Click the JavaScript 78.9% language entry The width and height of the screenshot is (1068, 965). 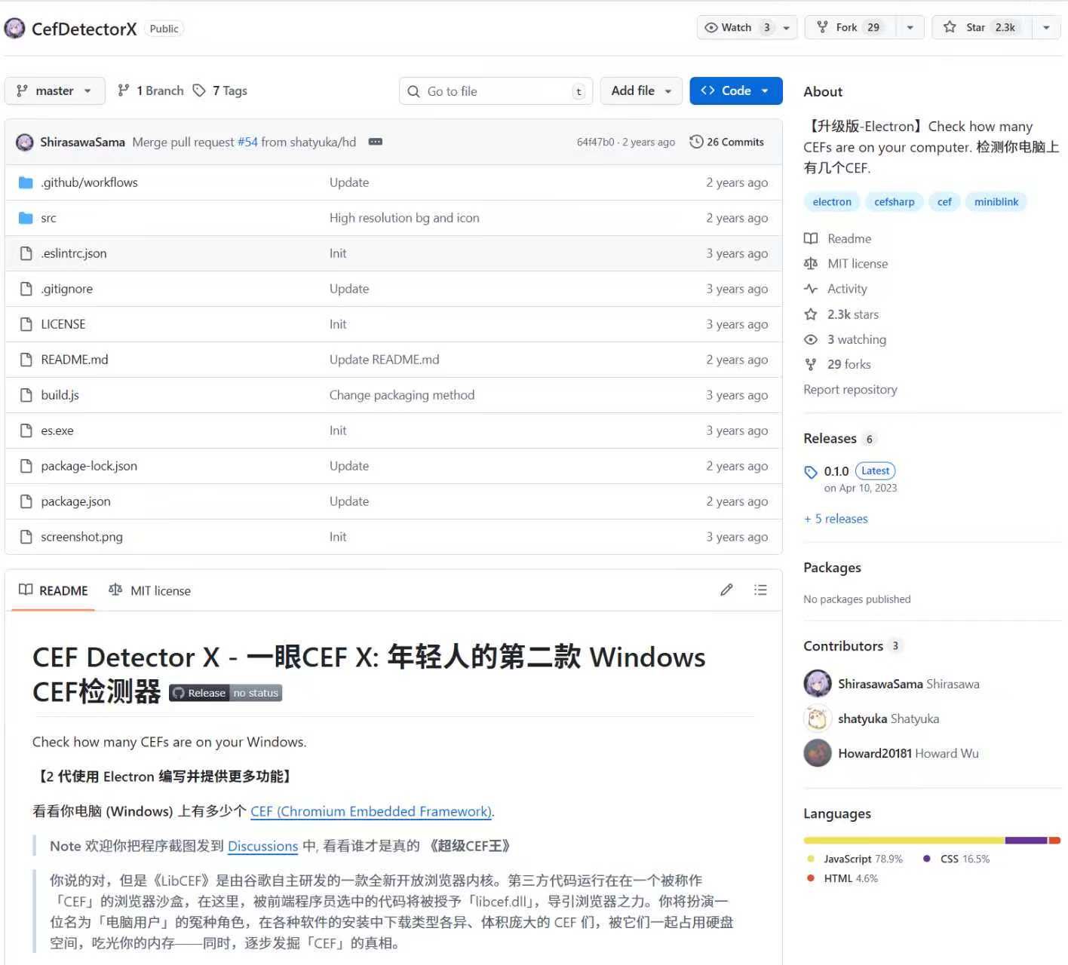point(855,859)
